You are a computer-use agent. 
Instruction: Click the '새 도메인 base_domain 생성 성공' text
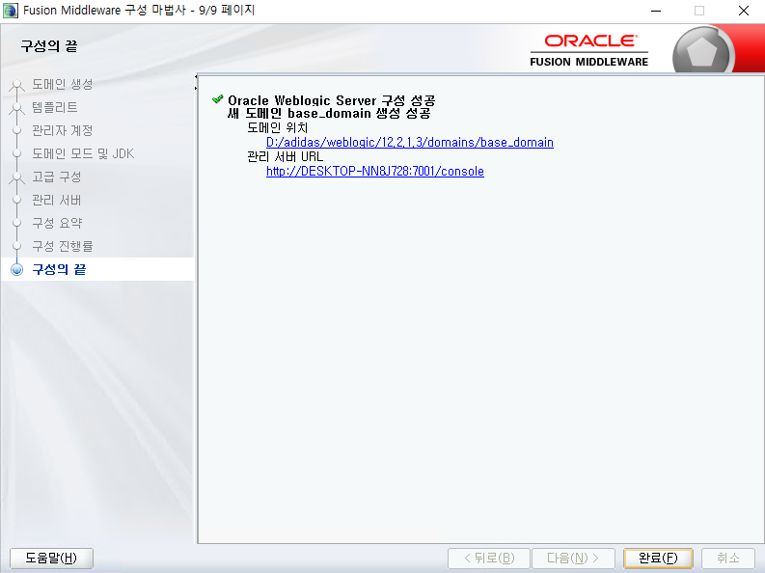pyautogui.click(x=329, y=113)
